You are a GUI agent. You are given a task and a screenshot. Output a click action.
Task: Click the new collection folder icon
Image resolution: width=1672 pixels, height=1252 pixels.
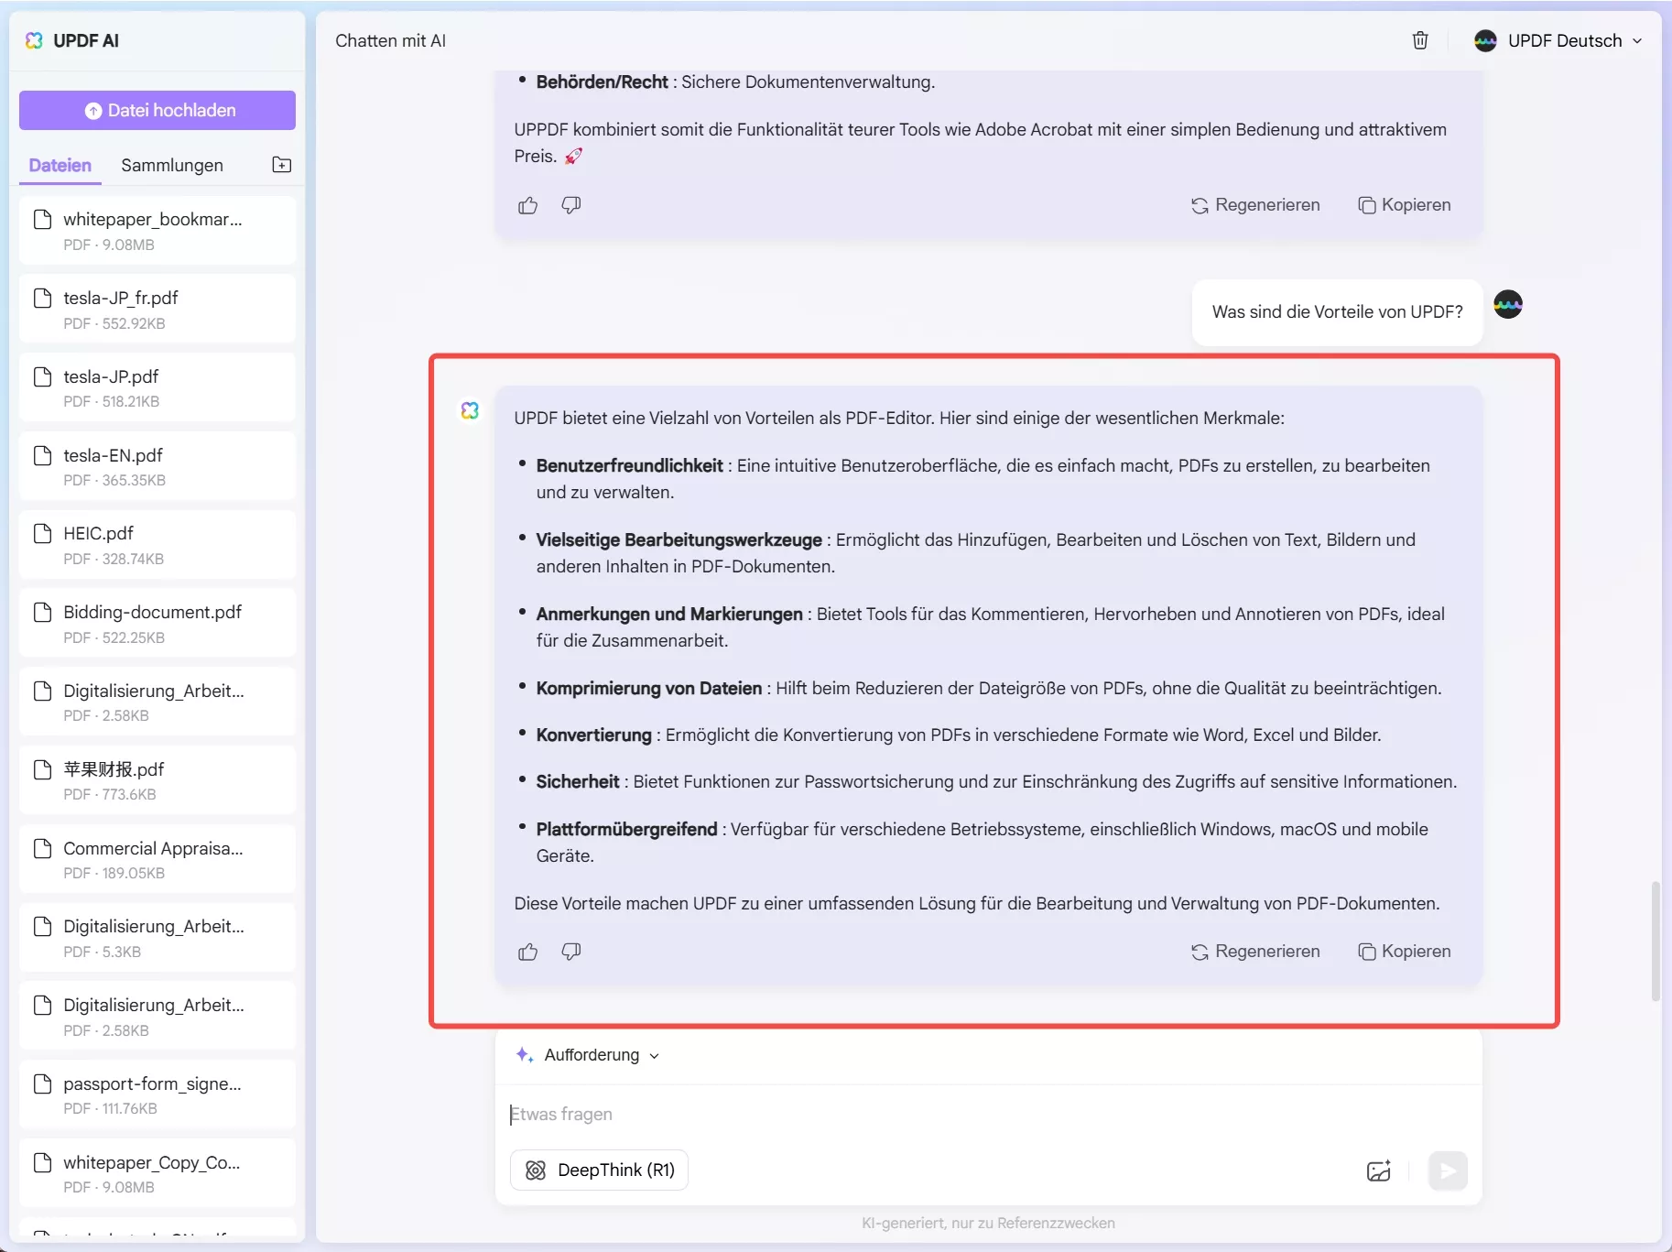click(282, 165)
